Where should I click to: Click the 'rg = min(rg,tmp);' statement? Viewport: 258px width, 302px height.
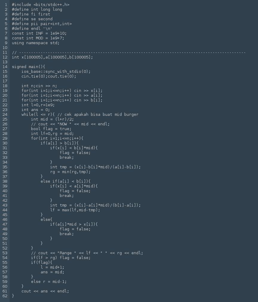tap(70, 172)
